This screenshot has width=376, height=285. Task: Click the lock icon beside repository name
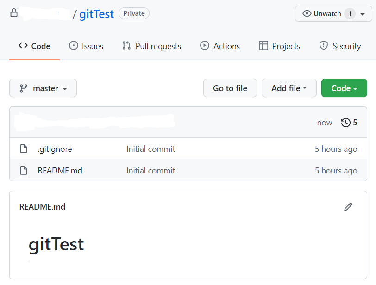tap(14, 13)
